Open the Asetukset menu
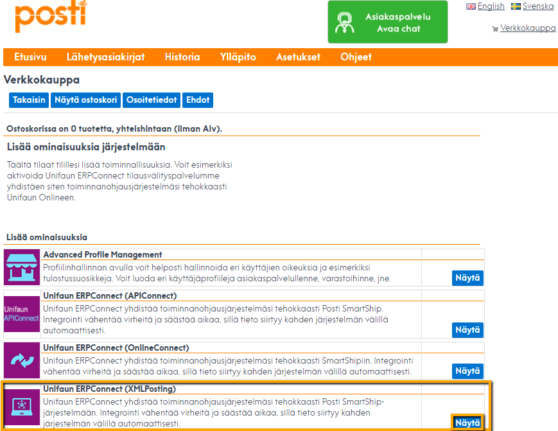This screenshot has width=558, height=431. (298, 57)
